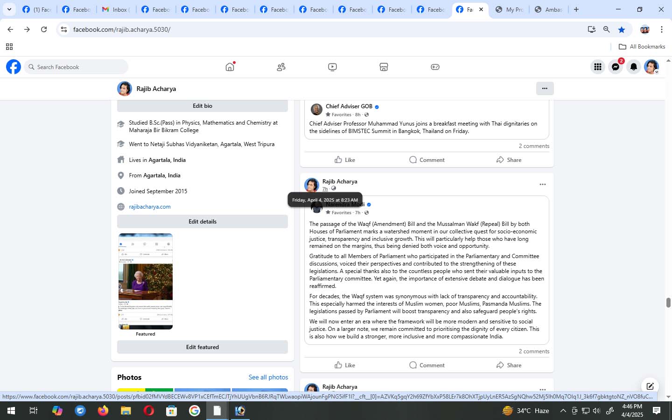
Task: Show hidden system tray icons
Action: coord(563,411)
